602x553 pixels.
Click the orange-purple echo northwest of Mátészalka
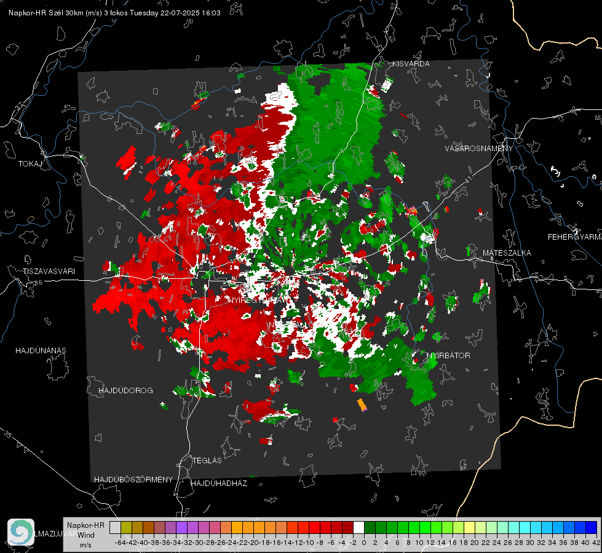[413, 210]
